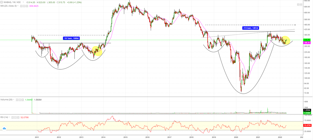Click the 1.544M volume value in legend
Viewport: 313px width, 140px height.
pos(28,100)
